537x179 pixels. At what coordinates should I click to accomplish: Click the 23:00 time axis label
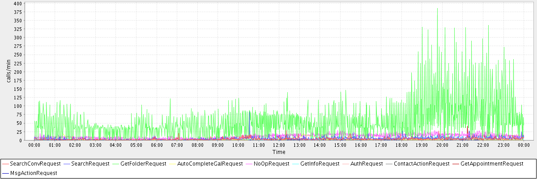503,145
